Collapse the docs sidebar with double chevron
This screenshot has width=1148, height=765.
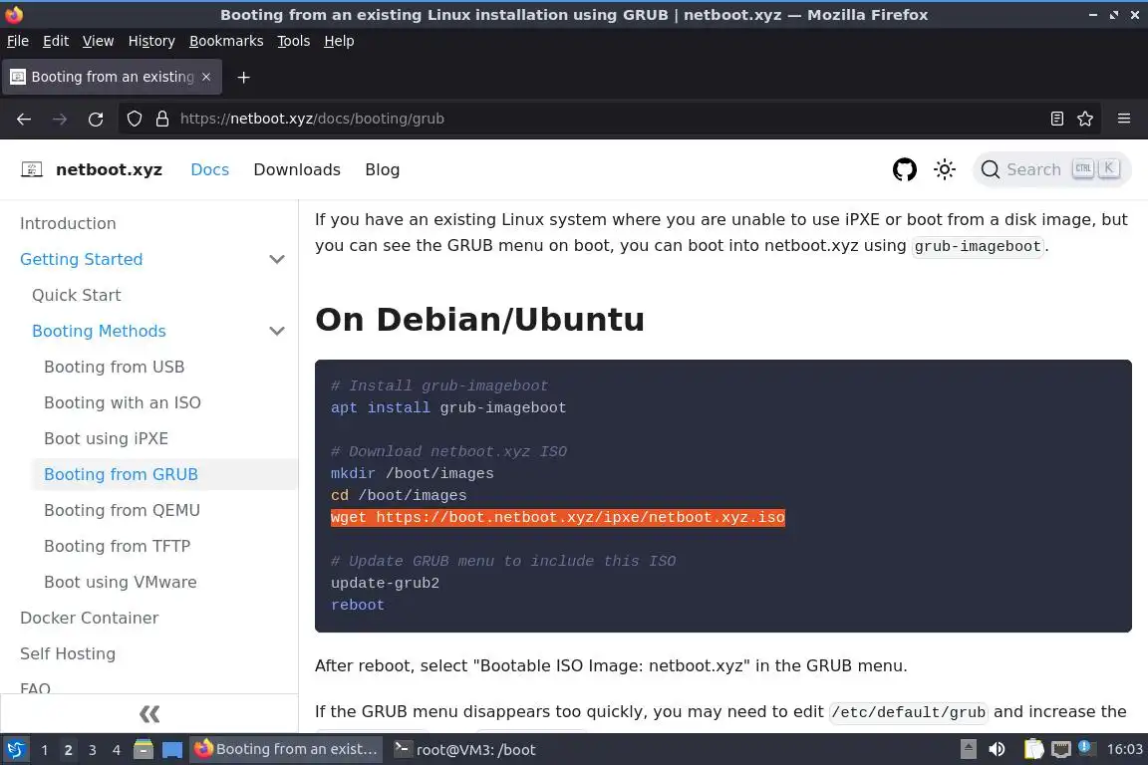click(x=149, y=714)
